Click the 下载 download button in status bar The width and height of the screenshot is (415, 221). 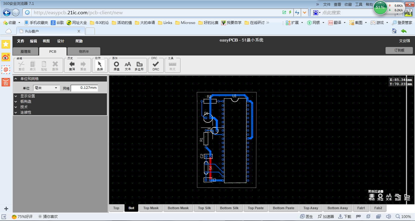click(345, 216)
